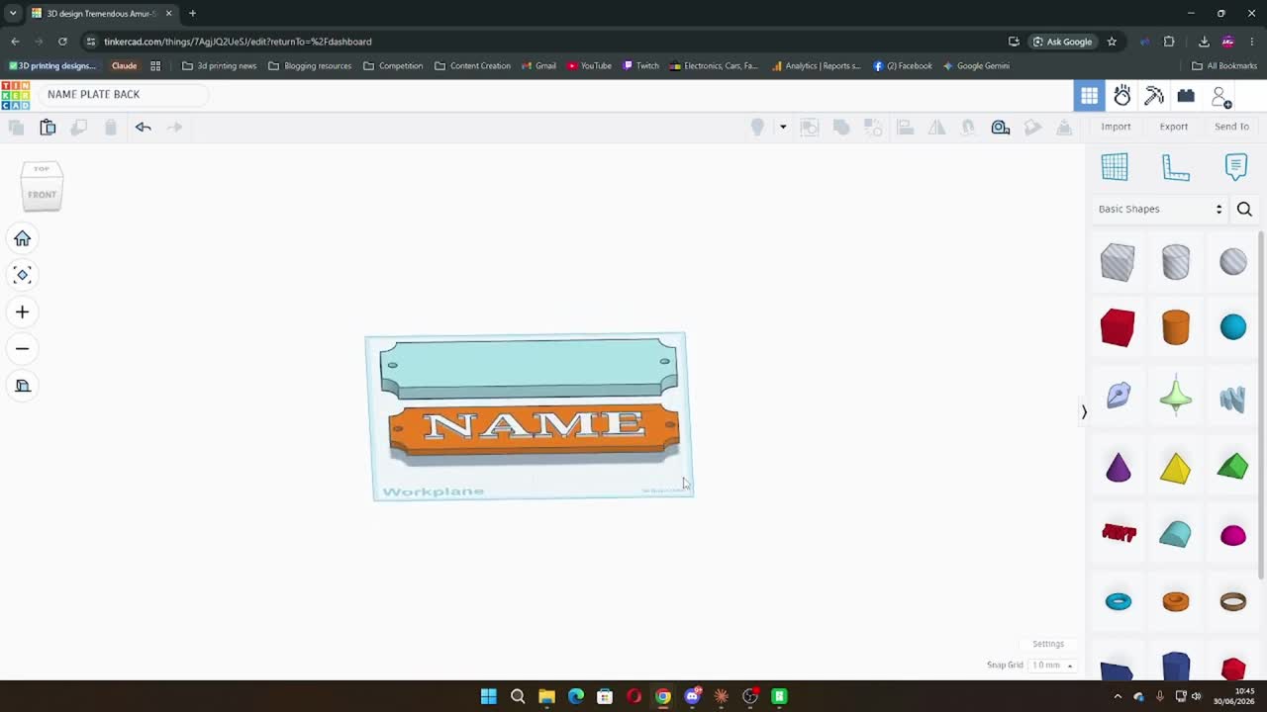The height and width of the screenshot is (712, 1267).
Task: Click the Paste clipboard icon
Action: point(48,127)
